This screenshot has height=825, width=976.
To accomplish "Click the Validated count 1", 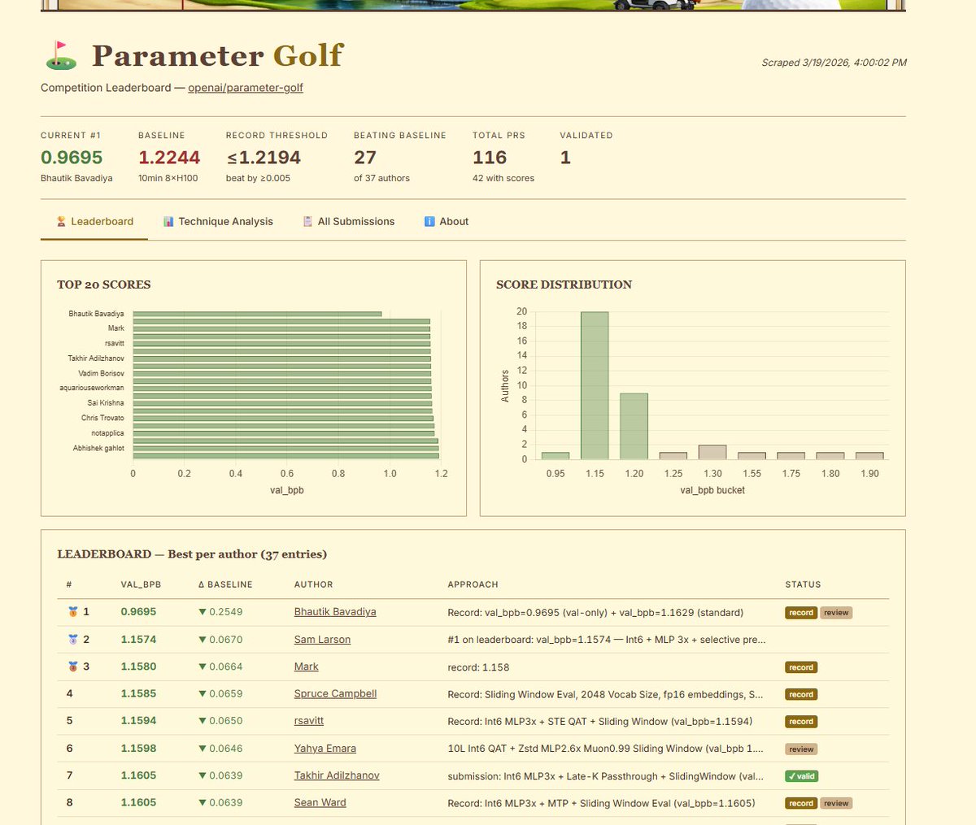I will [x=565, y=158].
